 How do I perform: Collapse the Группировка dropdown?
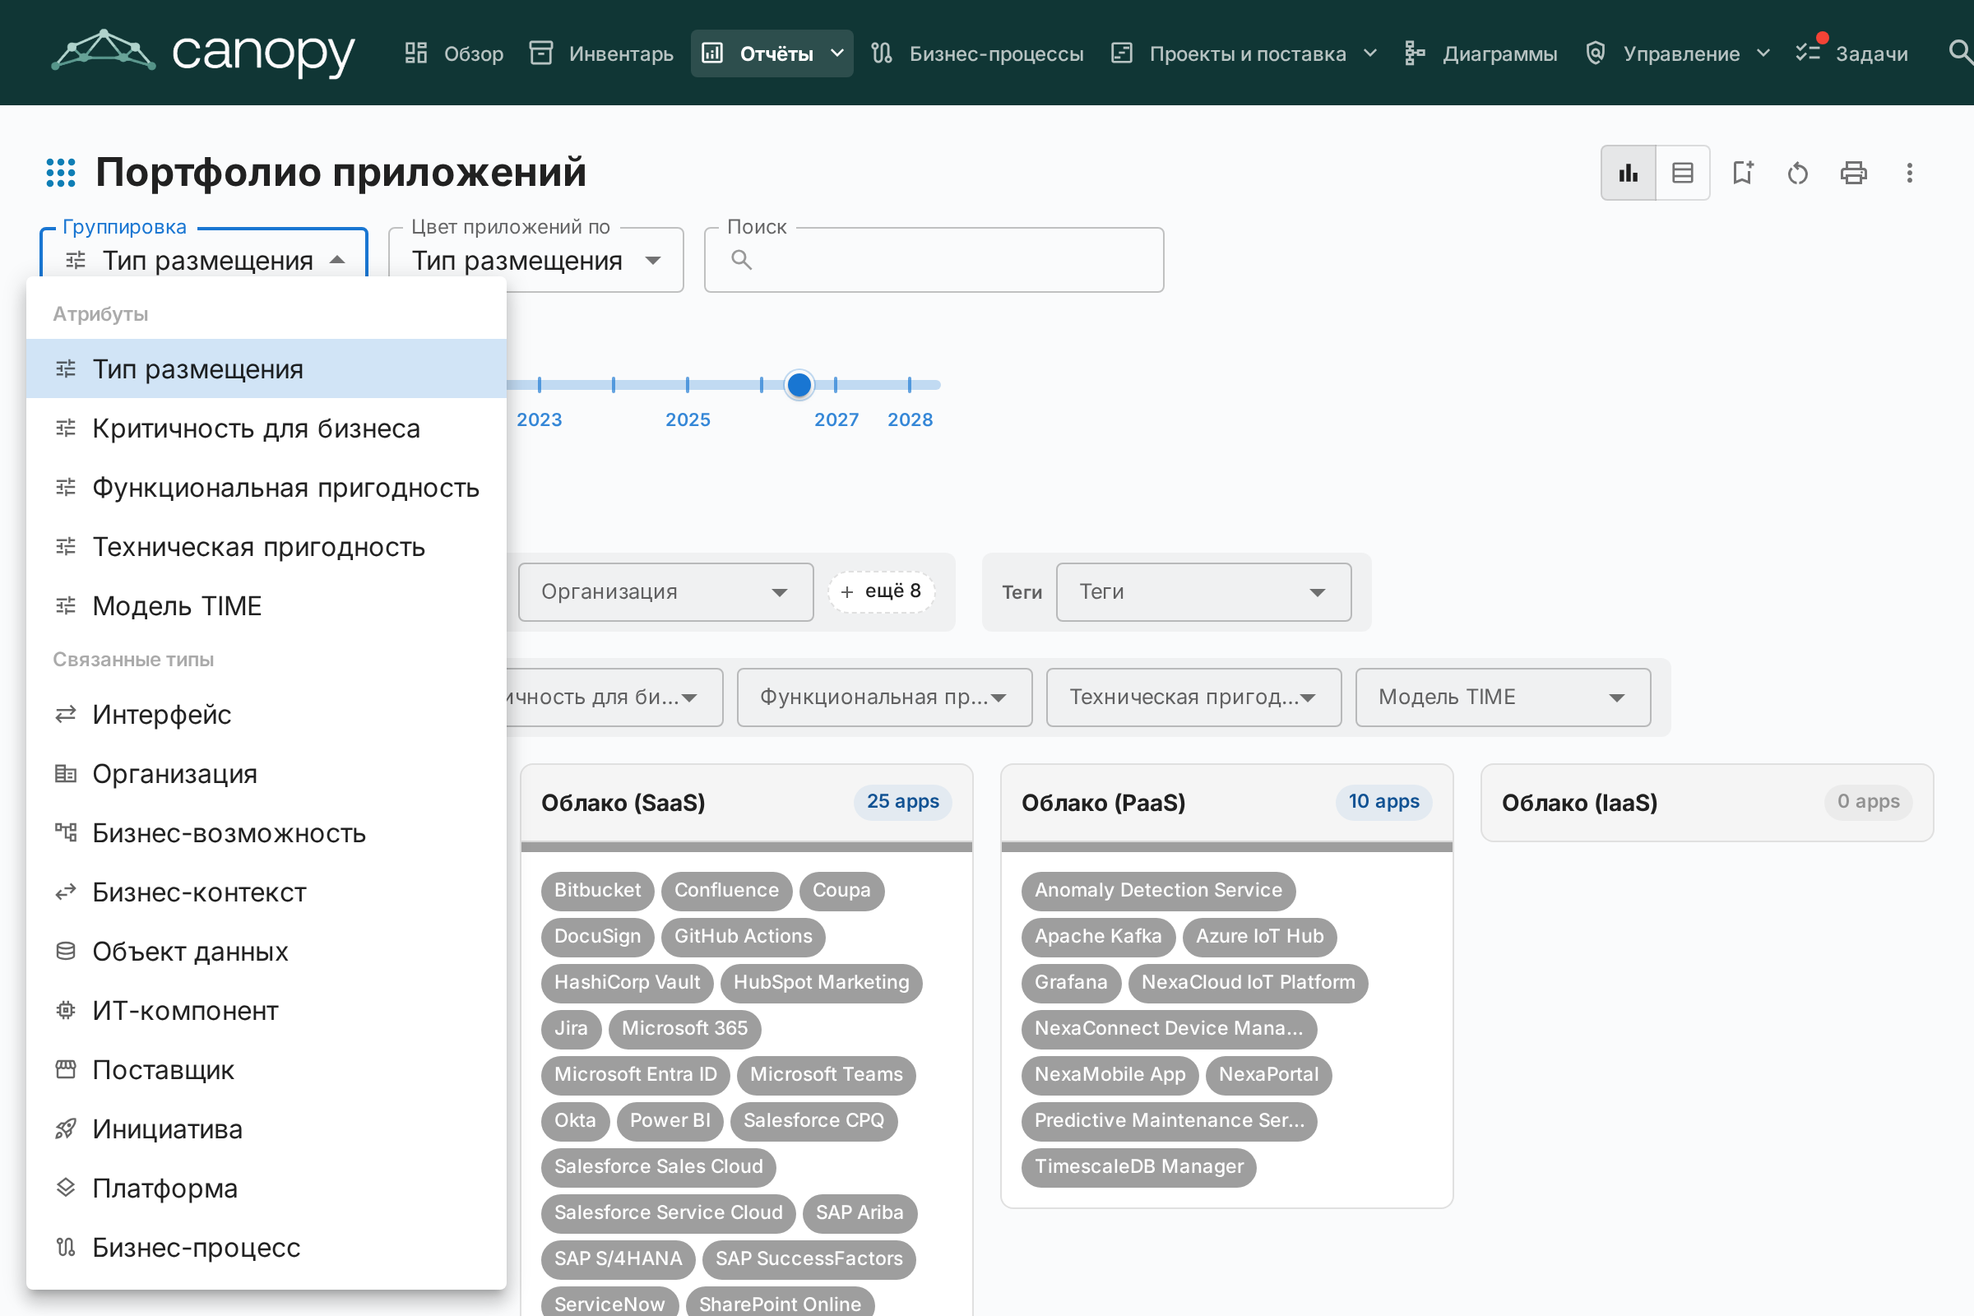click(204, 260)
